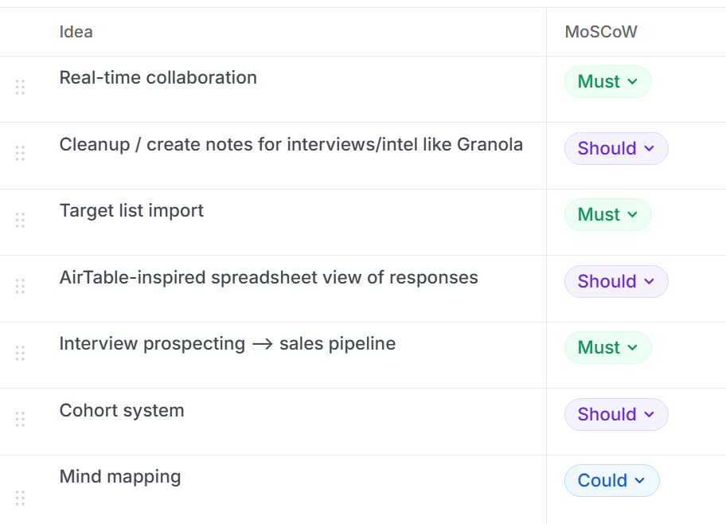The height and width of the screenshot is (524, 726).
Task: Click the Cohort system idea cell
Action: 122,411
